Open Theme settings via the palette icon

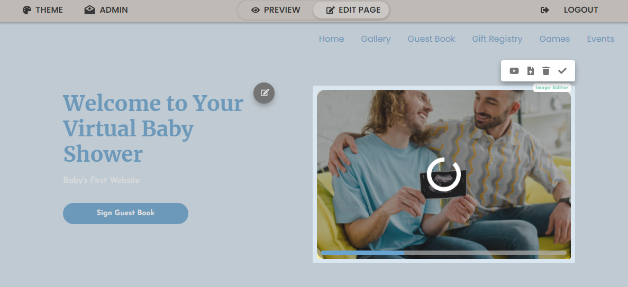pos(27,10)
